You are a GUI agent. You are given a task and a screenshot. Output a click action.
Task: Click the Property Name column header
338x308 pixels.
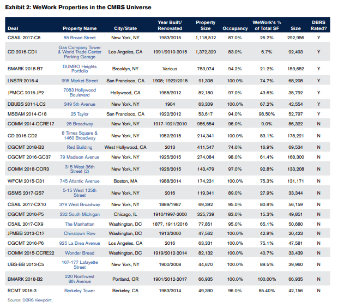point(80,28)
